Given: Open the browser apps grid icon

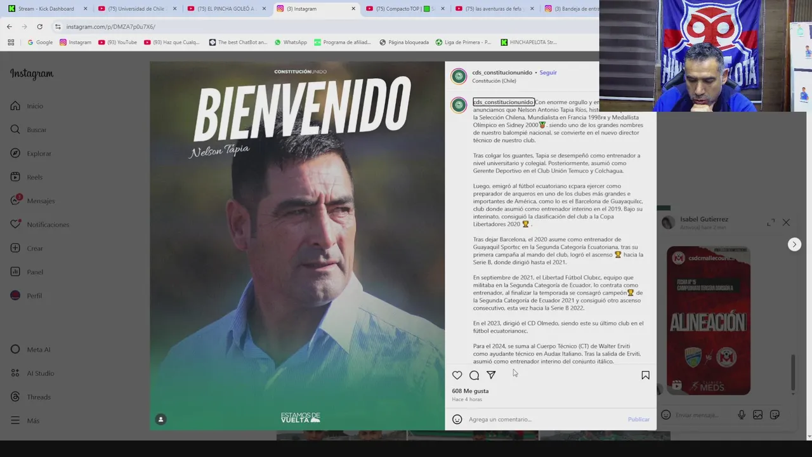Looking at the screenshot, I should point(11,43).
